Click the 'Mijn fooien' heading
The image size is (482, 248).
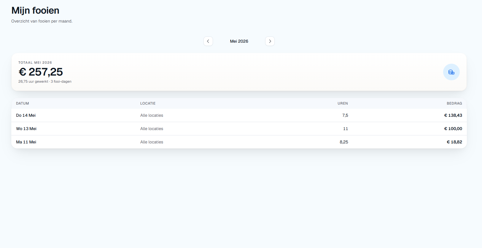click(x=35, y=10)
